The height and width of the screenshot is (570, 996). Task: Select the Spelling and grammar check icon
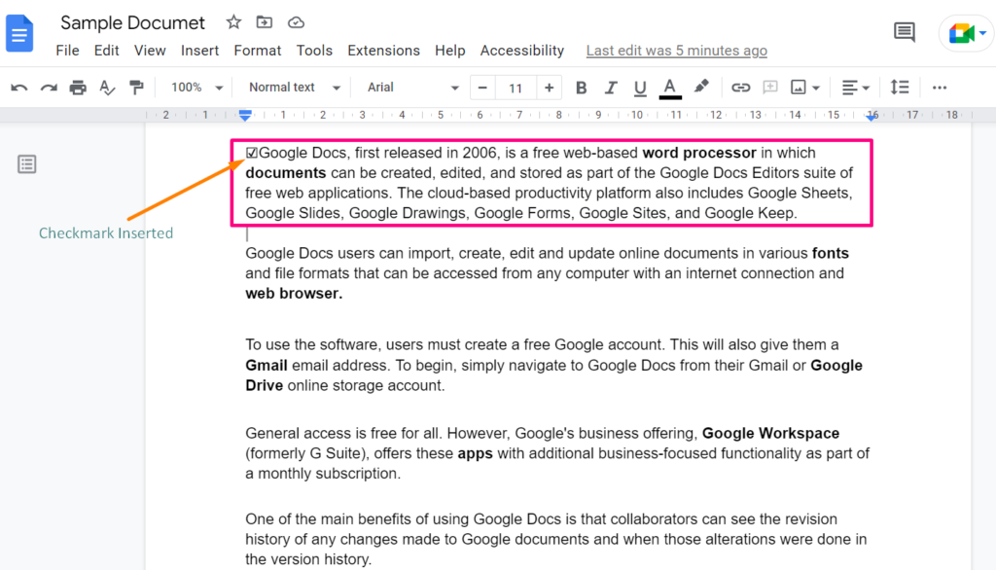click(107, 87)
